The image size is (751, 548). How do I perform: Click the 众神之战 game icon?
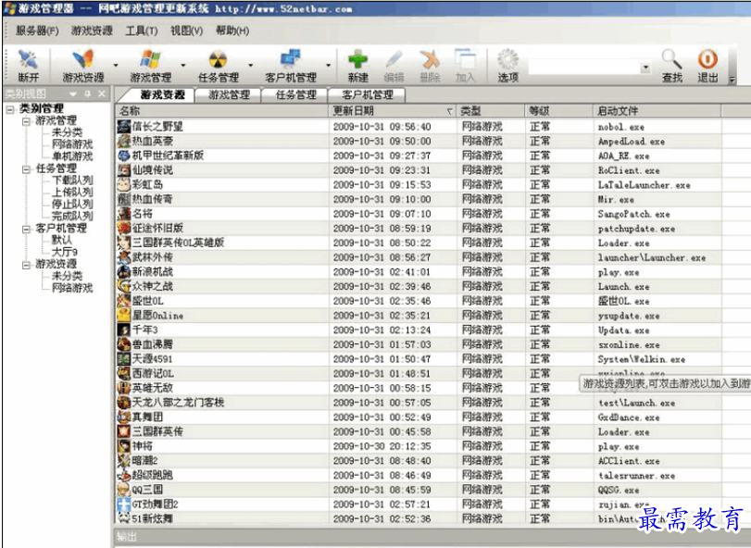click(x=124, y=286)
